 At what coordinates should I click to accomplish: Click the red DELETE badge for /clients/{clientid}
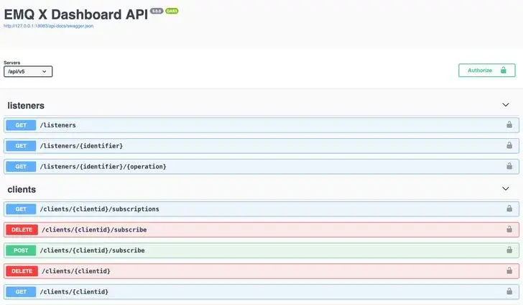21,271
